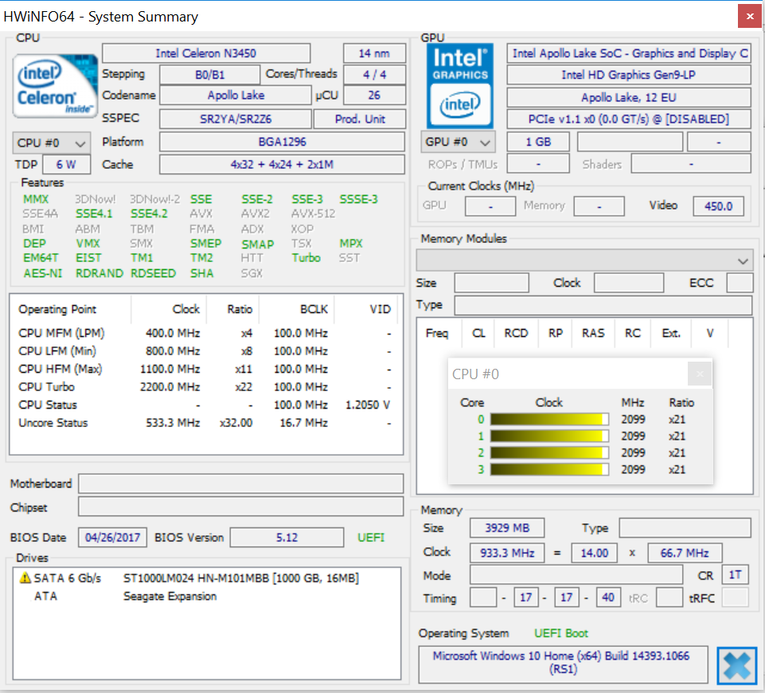Click the 66.7 MHz memory base field
The width and height of the screenshot is (765, 693).
pos(685,553)
